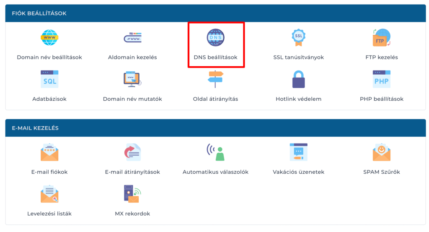This screenshot has width=429, height=232.
Task: Open the FTP kezelés folder icon
Action: click(381, 38)
